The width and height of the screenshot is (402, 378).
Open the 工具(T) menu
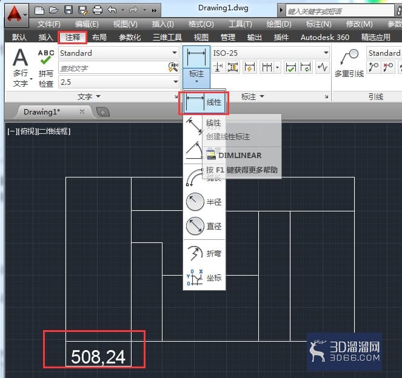(x=240, y=24)
